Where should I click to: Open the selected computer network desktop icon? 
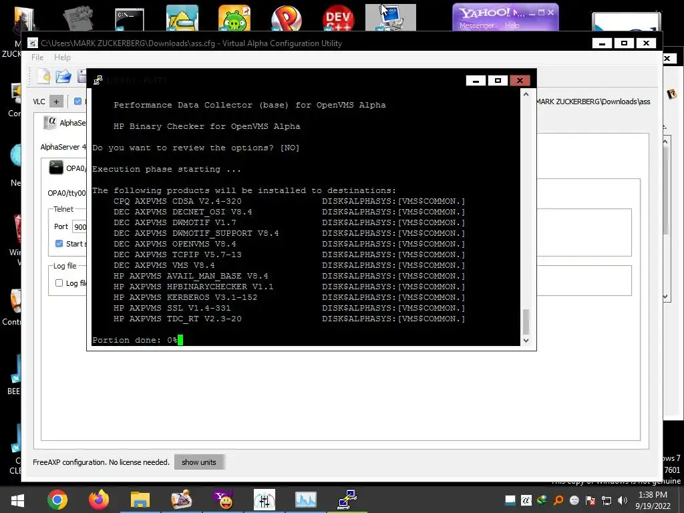(390, 17)
